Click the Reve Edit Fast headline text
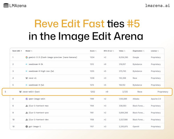Screen dimensions: 174x139 click(70, 24)
